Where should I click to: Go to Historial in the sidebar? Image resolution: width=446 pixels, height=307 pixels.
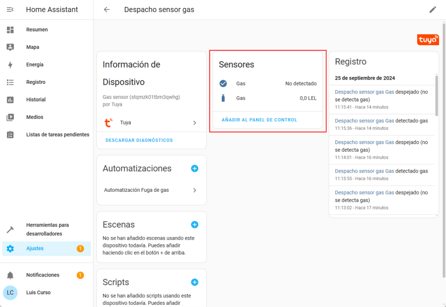pos(36,100)
